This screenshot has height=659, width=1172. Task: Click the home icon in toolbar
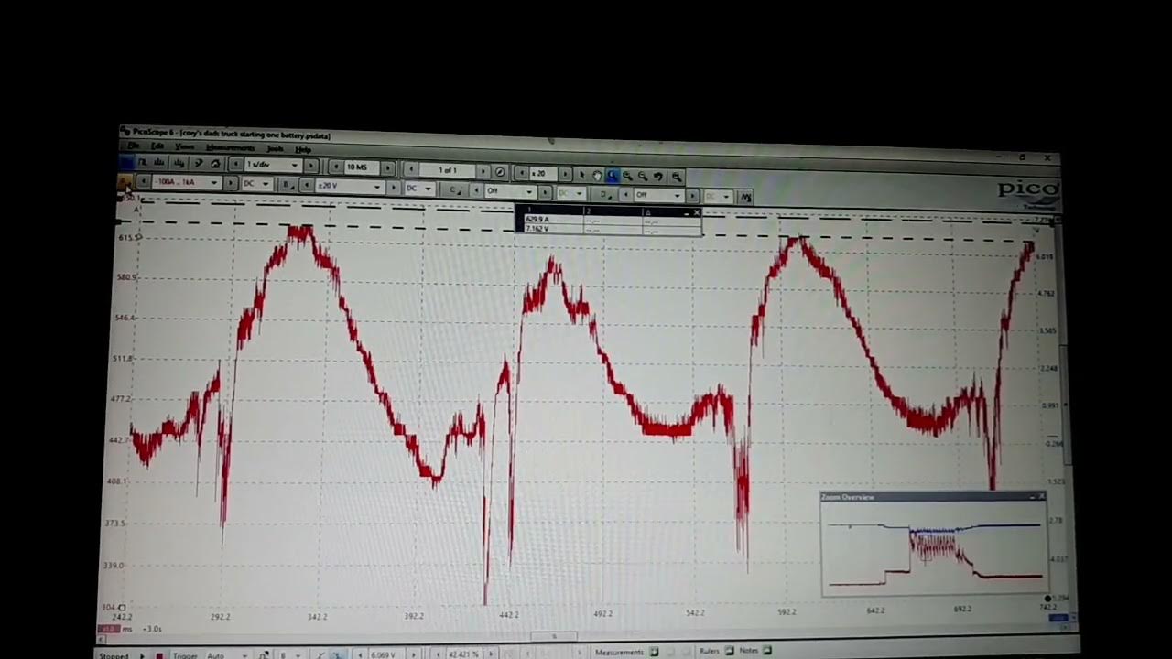coord(215,164)
